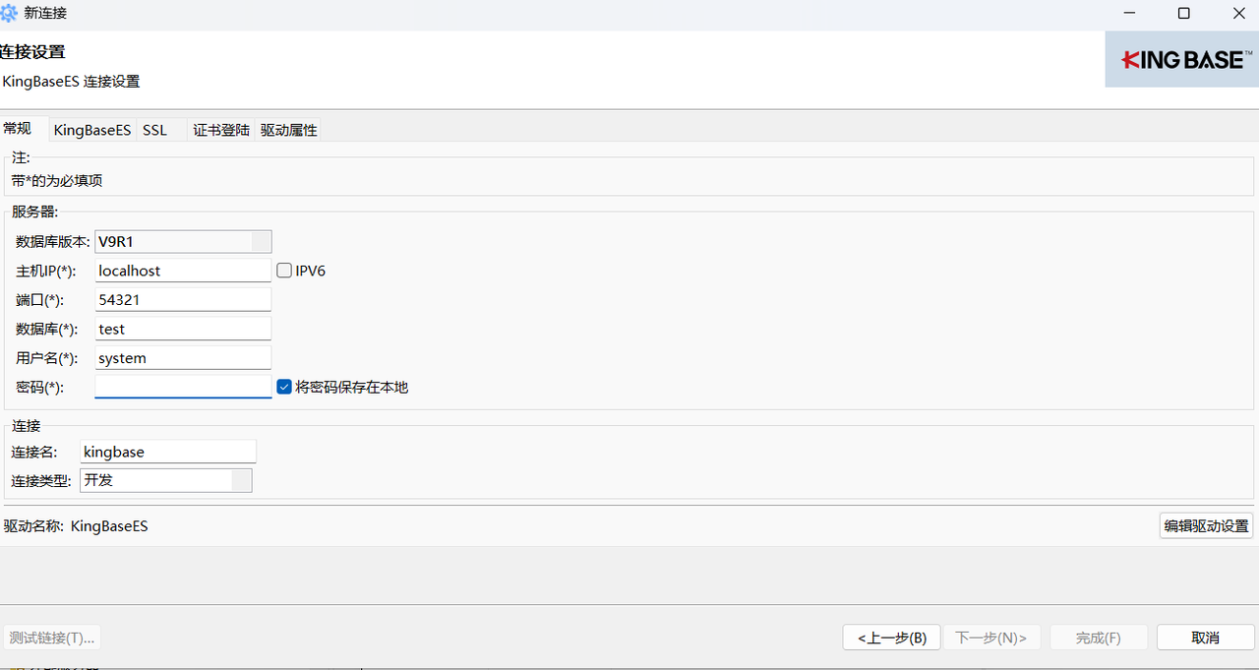Switch to the KingBaseES tab
Screen dimensions: 1259x670
[92, 130]
